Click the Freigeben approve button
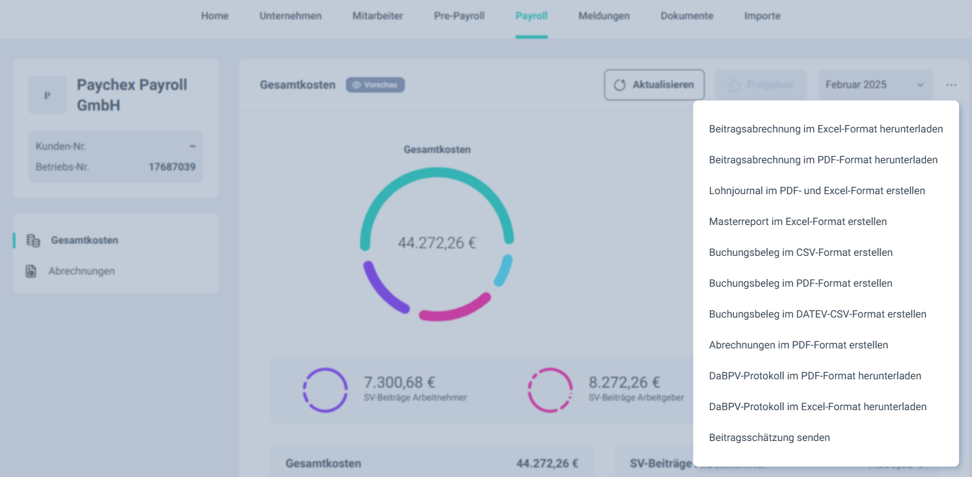Screen dimensions: 972x477 760,85
